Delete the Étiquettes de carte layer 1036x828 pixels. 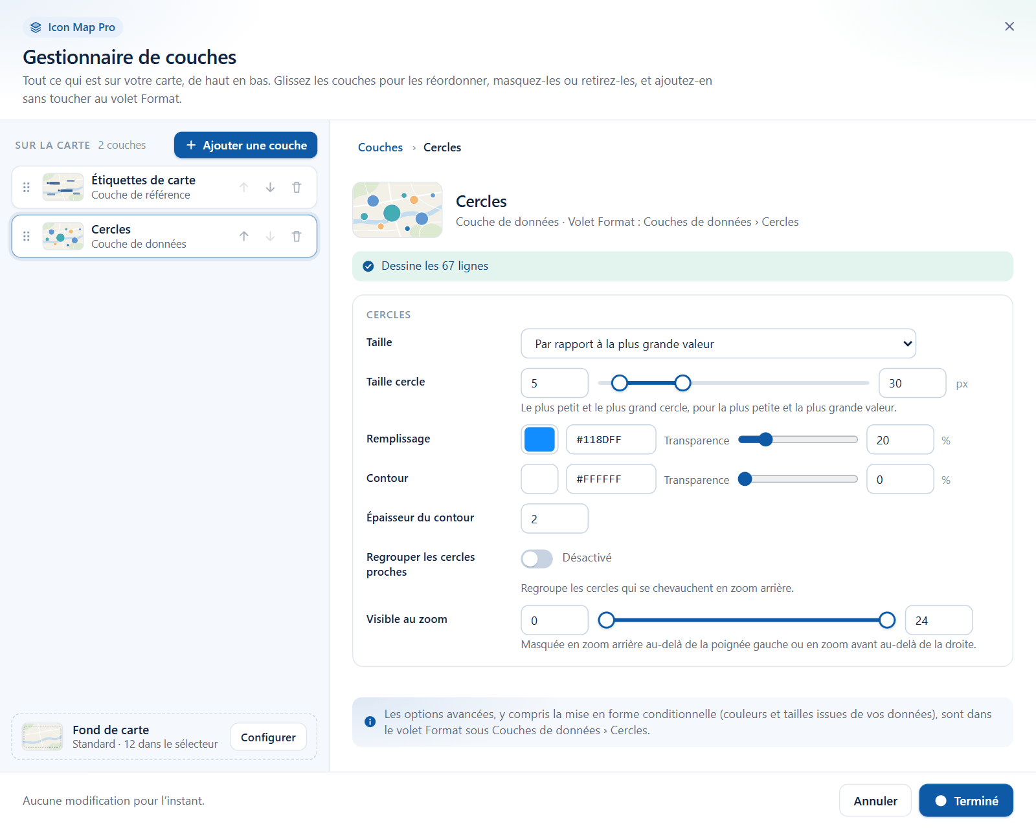pyautogui.click(x=297, y=188)
